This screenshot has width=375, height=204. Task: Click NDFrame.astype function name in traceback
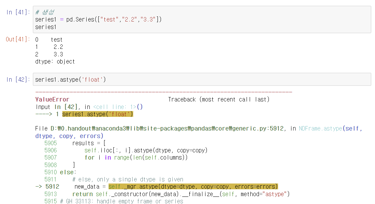click(x=321, y=128)
